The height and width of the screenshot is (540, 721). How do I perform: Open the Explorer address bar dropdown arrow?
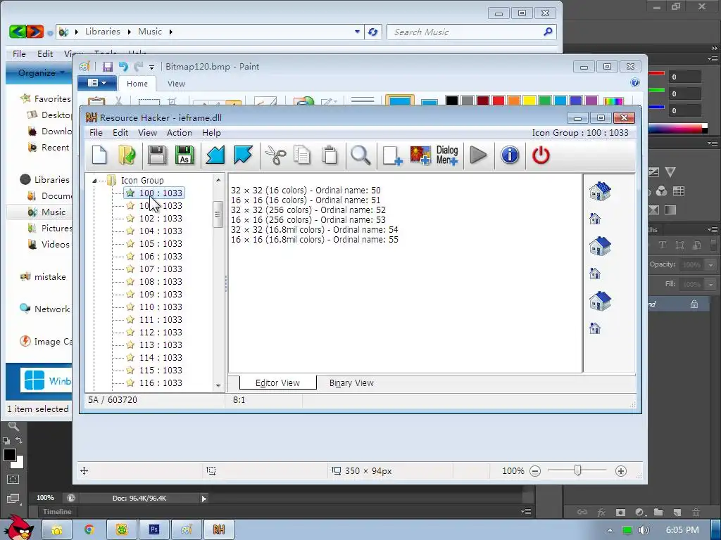point(357,32)
